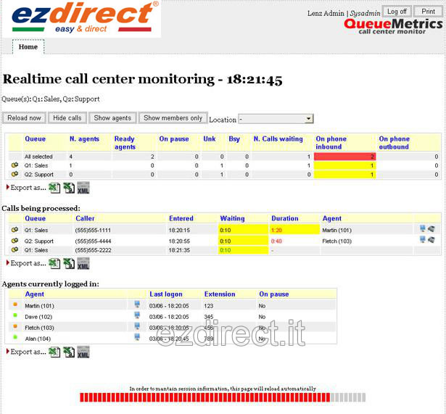
Task: Click green status dot for Alan (104)
Action: pyautogui.click(x=15, y=337)
